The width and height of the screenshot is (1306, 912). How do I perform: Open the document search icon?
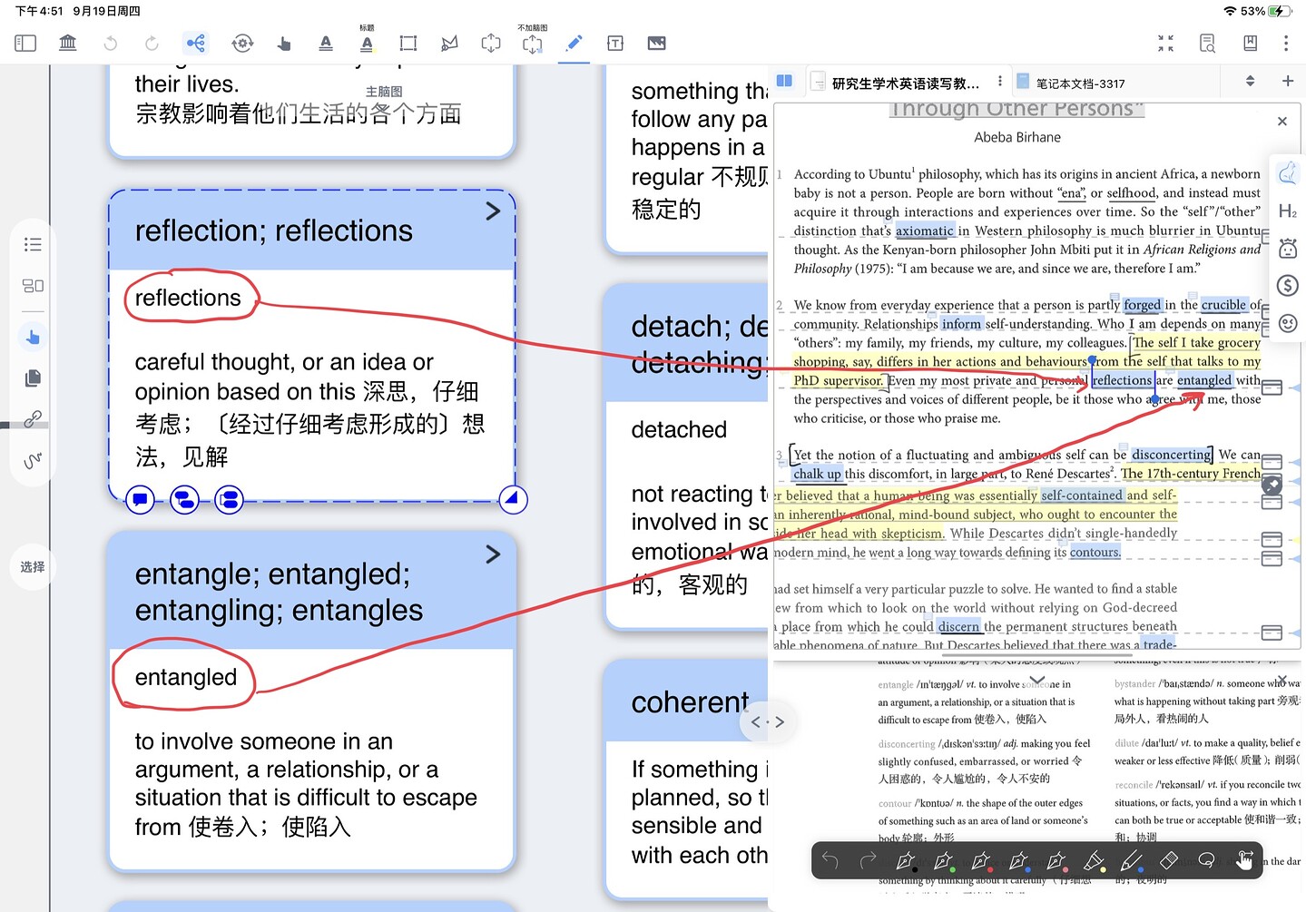coord(1207,43)
